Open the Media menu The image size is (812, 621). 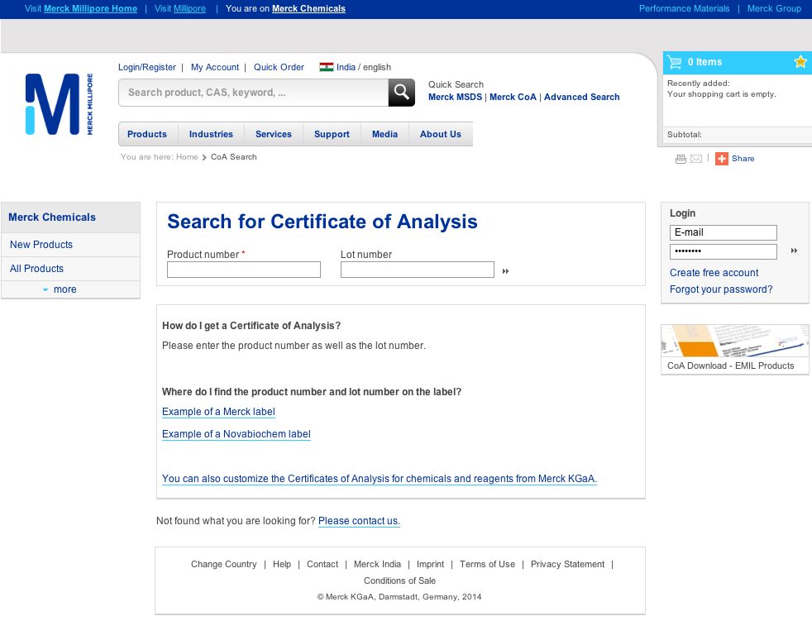point(385,134)
